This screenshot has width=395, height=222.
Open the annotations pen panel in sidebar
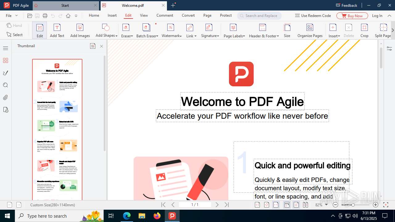click(6, 73)
